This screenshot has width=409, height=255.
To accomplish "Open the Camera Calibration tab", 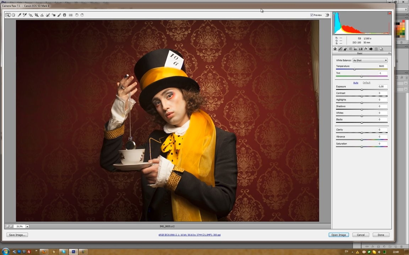I will coord(371,49).
